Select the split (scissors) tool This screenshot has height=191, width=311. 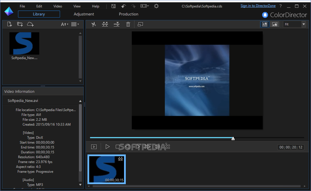(x=94, y=24)
